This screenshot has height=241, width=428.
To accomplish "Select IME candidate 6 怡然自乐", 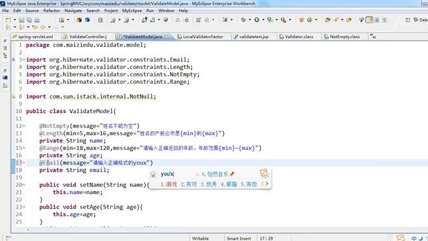I will (215, 174).
